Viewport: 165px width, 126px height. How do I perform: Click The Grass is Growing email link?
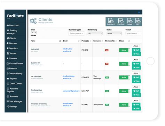68,104
